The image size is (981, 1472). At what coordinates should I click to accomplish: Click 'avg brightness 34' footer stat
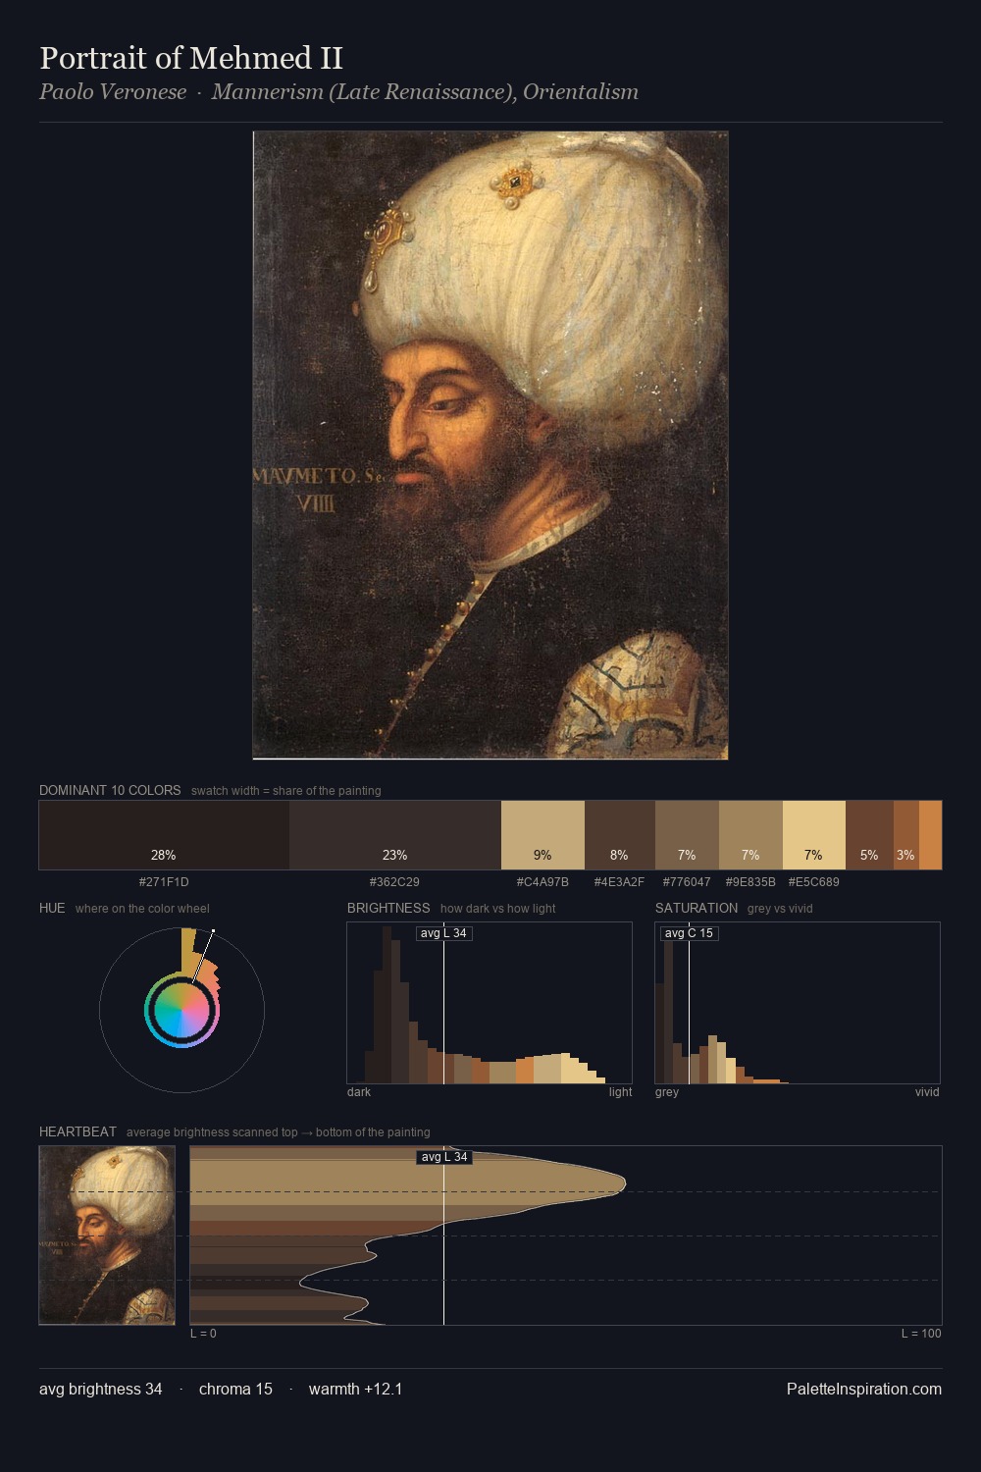(101, 1389)
